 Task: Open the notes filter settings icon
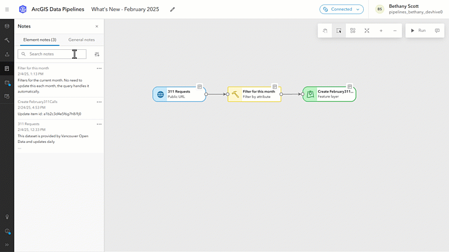(x=97, y=54)
